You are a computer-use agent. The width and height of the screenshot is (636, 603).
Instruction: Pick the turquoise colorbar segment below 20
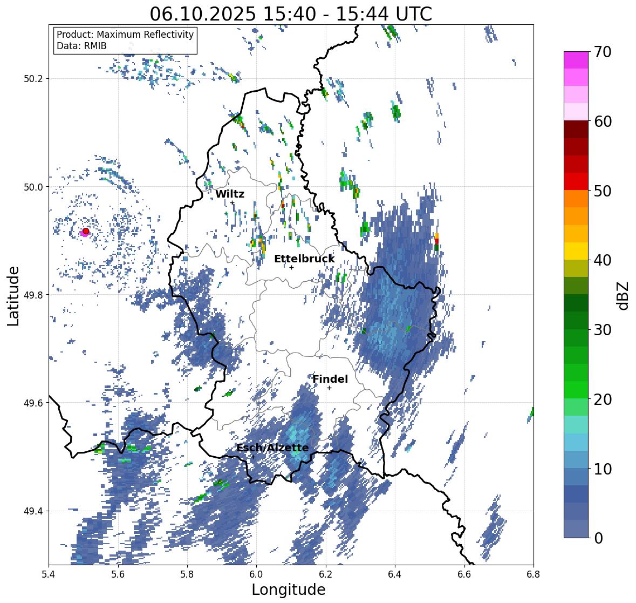(x=576, y=424)
